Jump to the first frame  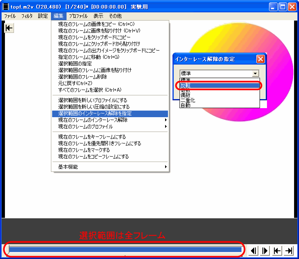277,250
